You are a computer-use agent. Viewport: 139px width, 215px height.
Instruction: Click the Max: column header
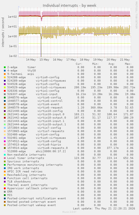point(128,64)
